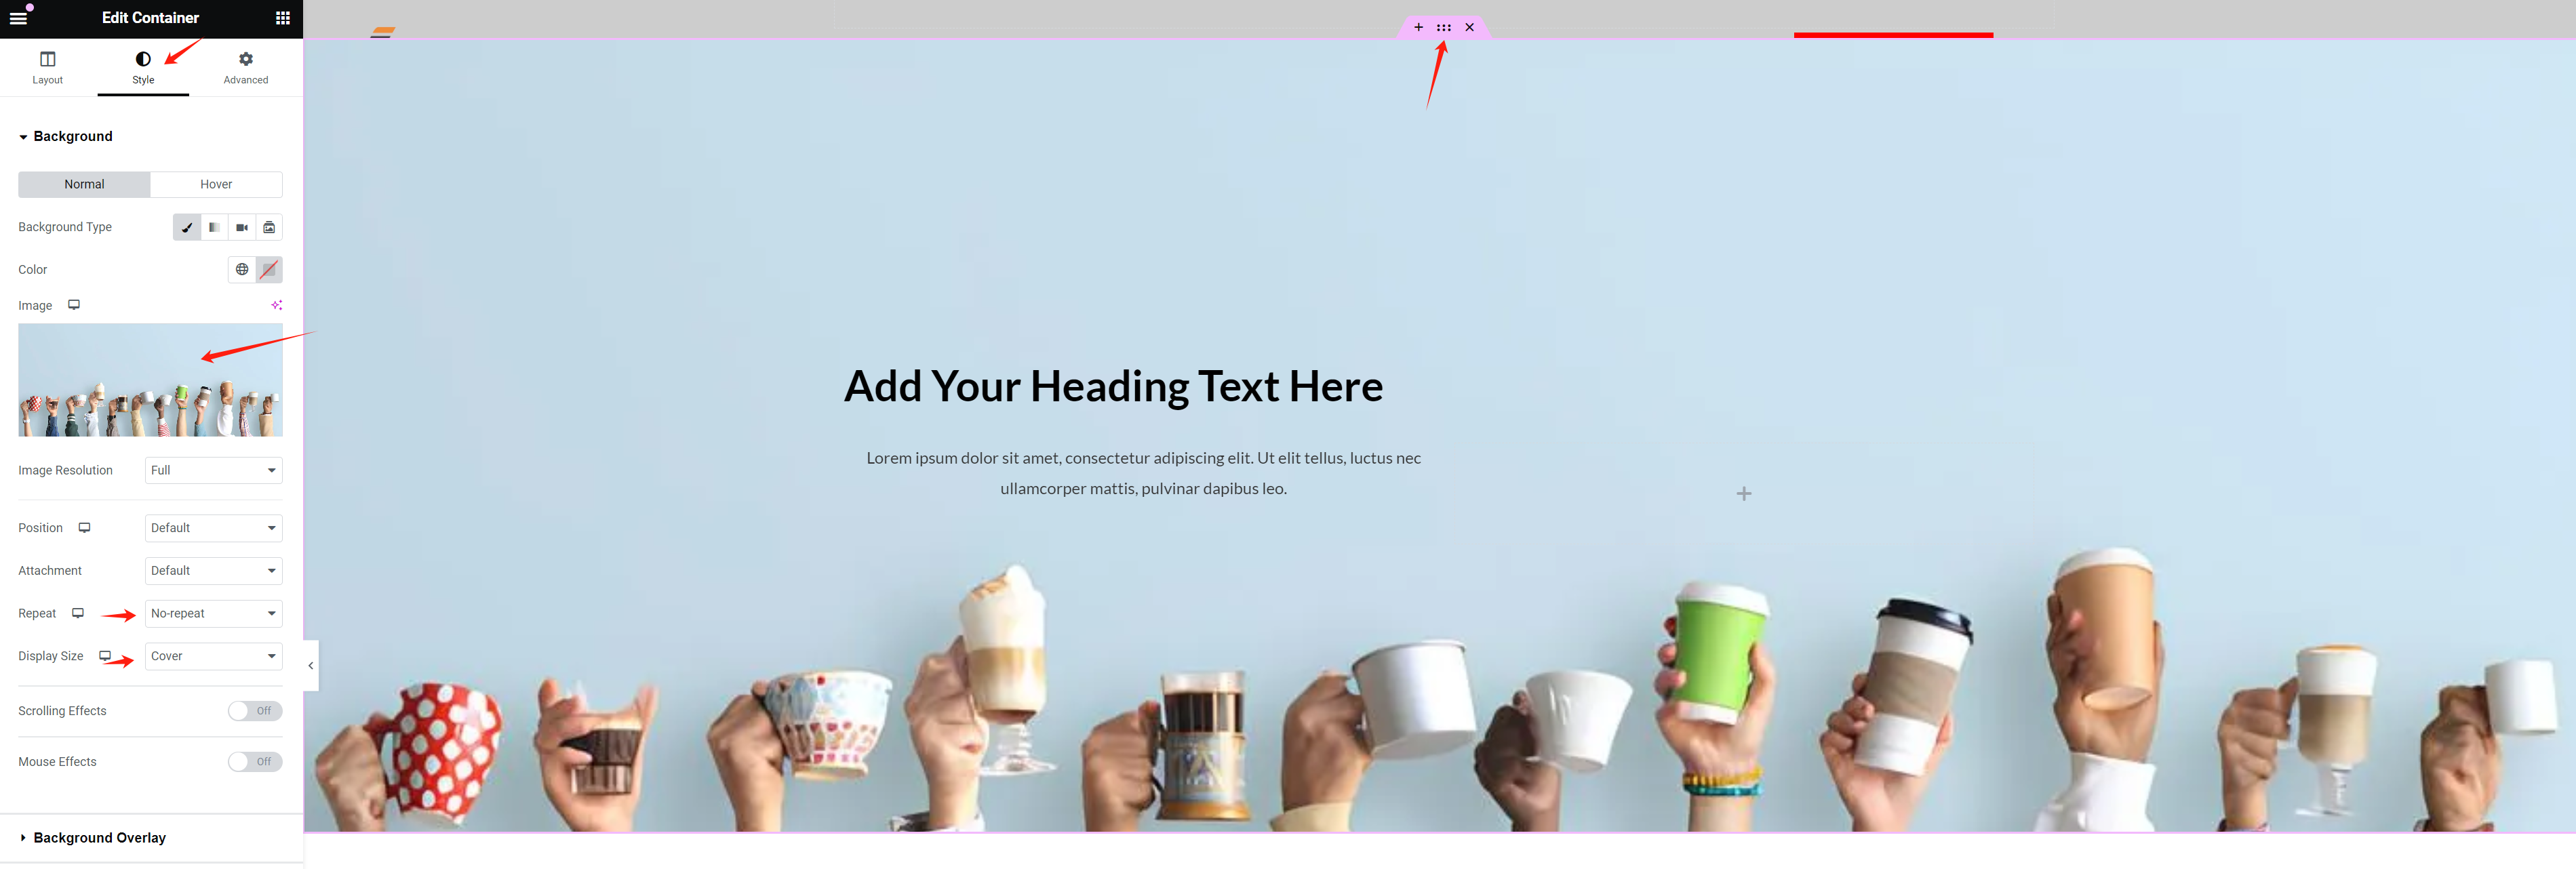The image size is (2576, 869).
Task: Switch to the Layout tab
Action: coord(46,66)
